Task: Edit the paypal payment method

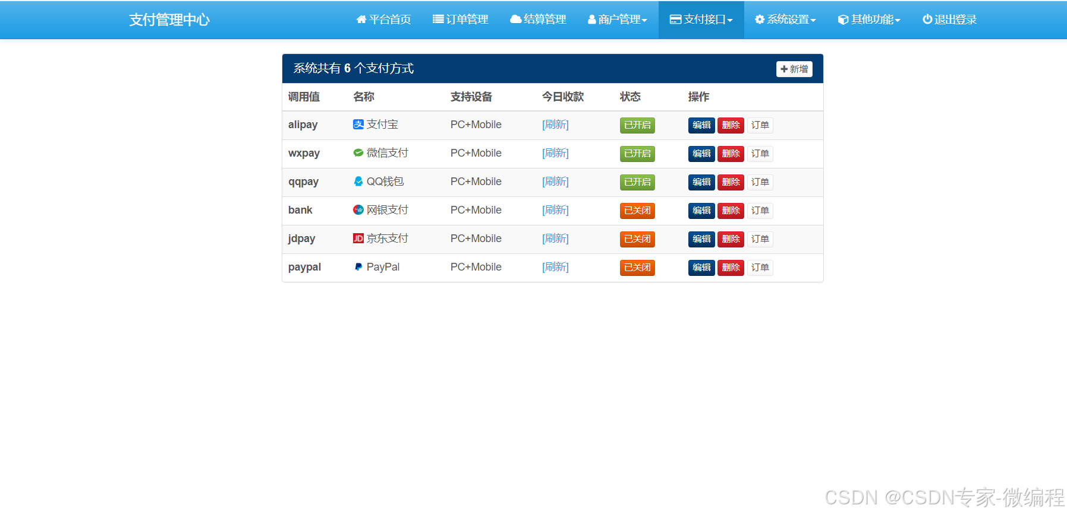Action: point(701,268)
